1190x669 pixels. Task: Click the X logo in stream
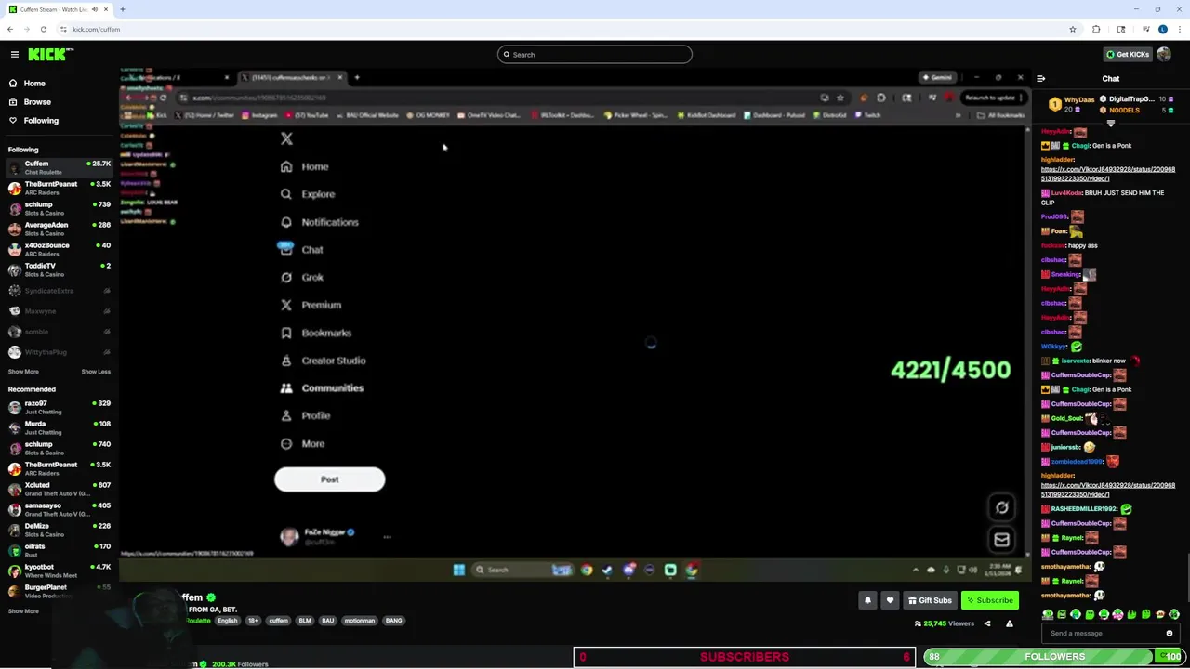tap(286, 138)
